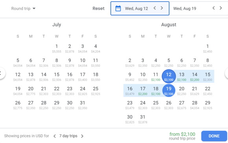Screen dimensions: 228x143
Task: Show next months in calendar
Action: tap(226, 73)
